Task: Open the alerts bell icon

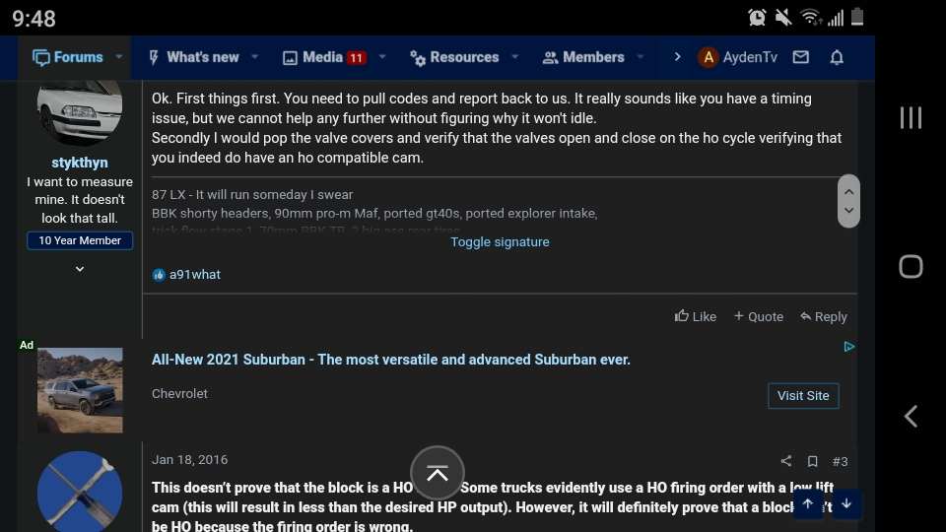Action: (837, 57)
